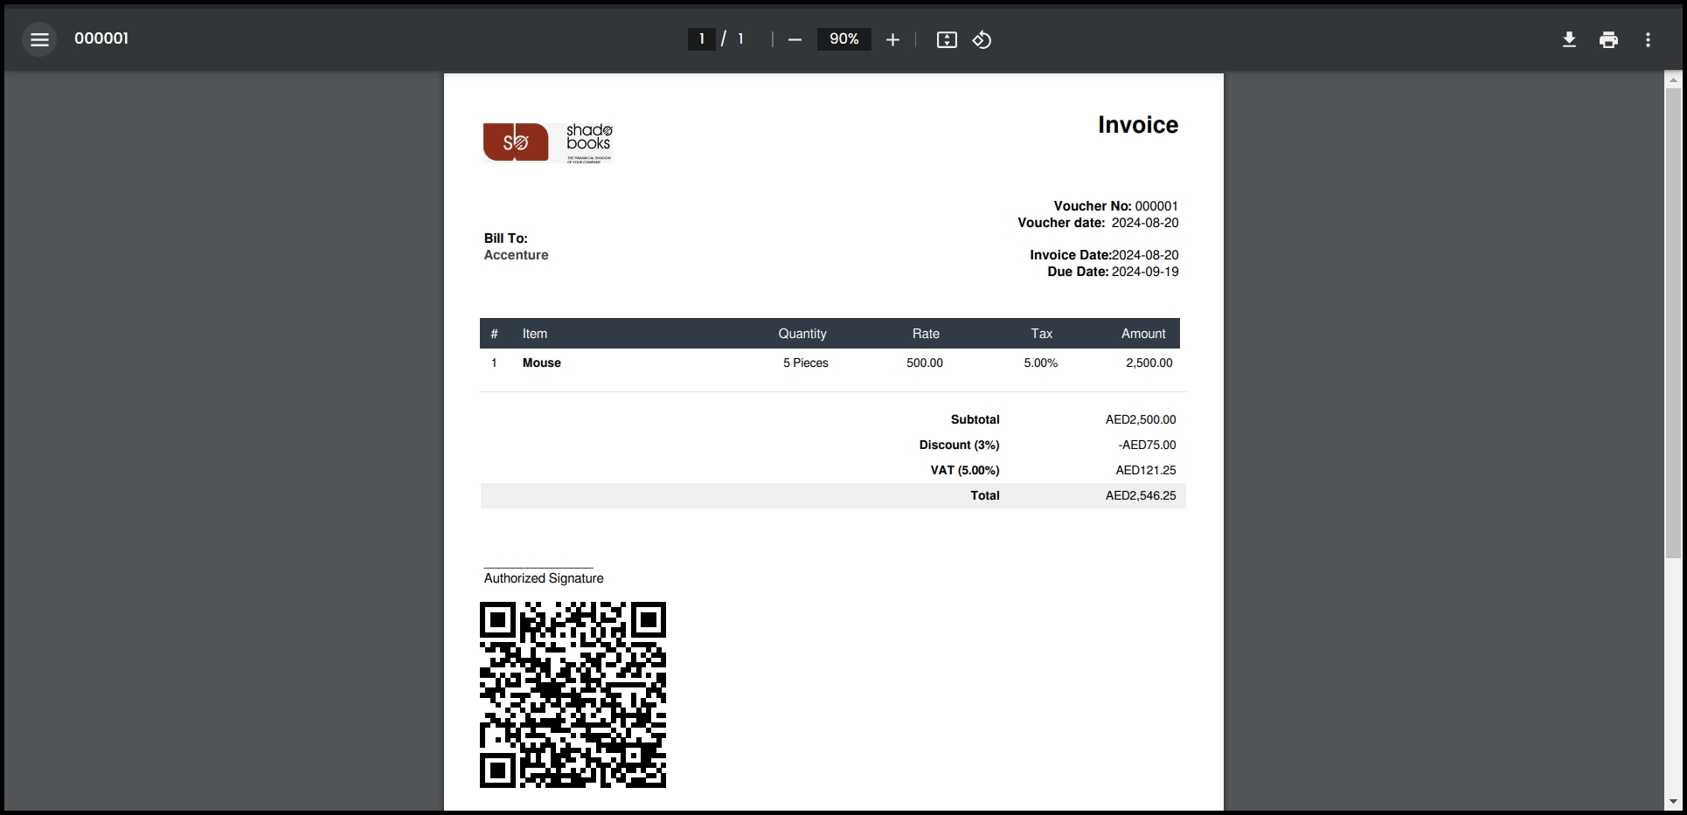
Task: Click the Item column header
Action: click(535, 334)
